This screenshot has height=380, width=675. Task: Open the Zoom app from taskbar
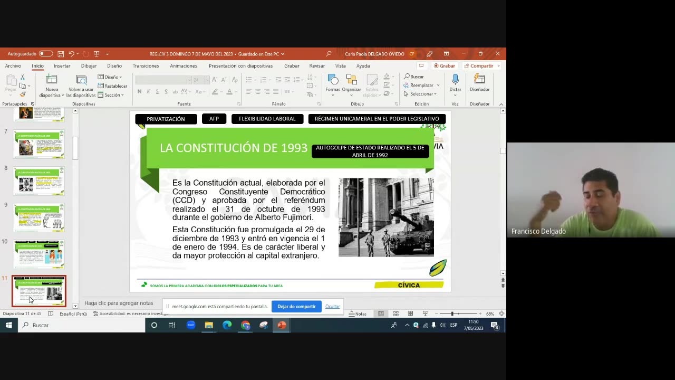(x=190, y=325)
